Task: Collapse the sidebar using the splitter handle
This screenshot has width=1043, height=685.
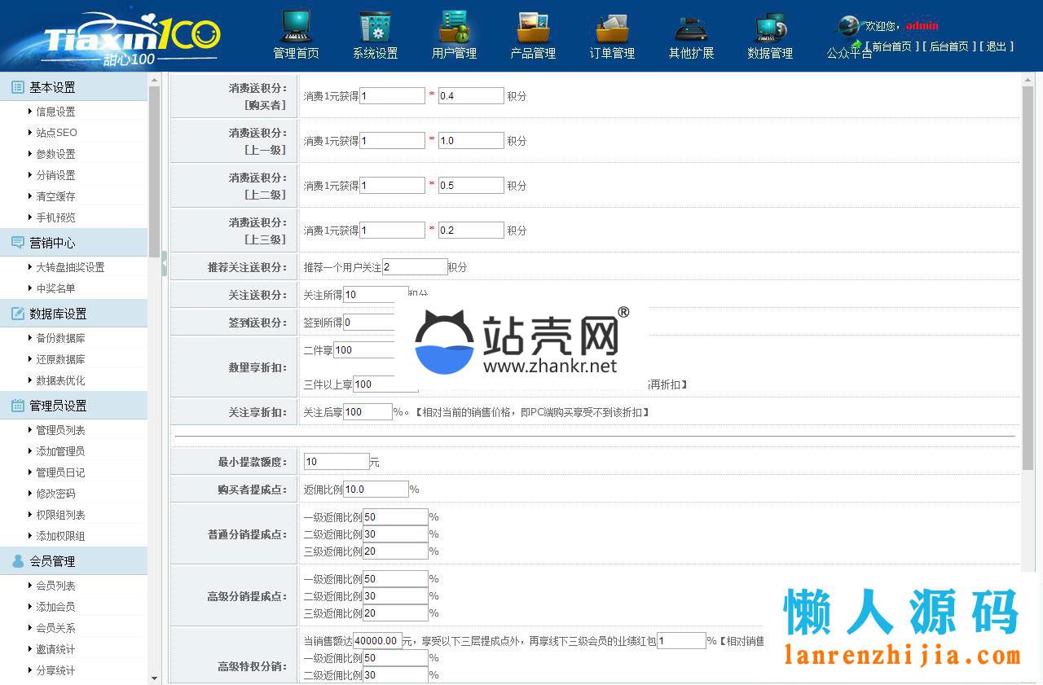Action: coord(164,263)
